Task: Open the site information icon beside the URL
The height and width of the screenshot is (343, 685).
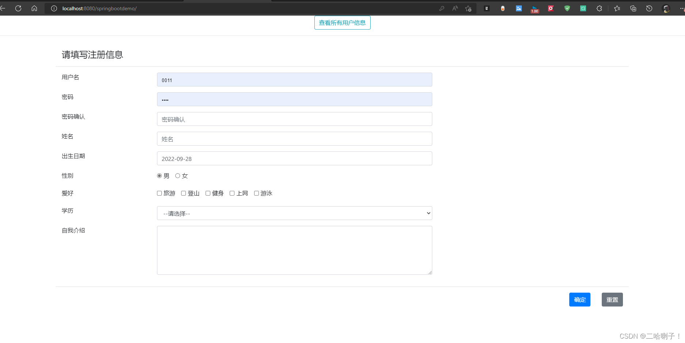Action: tap(54, 8)
